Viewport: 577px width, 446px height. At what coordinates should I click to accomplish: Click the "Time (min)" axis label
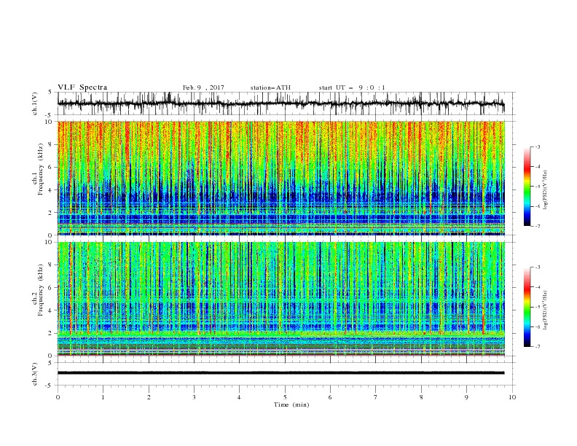[291, 404]
